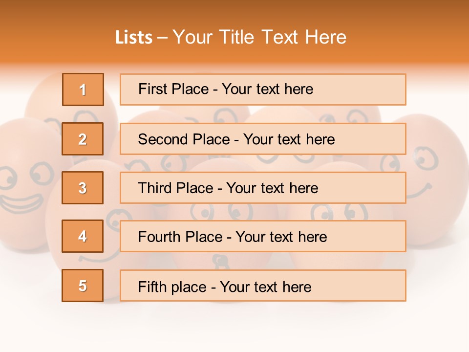469x352 pixels.
Task: Click the number 3 box
Action: tap(83, 188)
